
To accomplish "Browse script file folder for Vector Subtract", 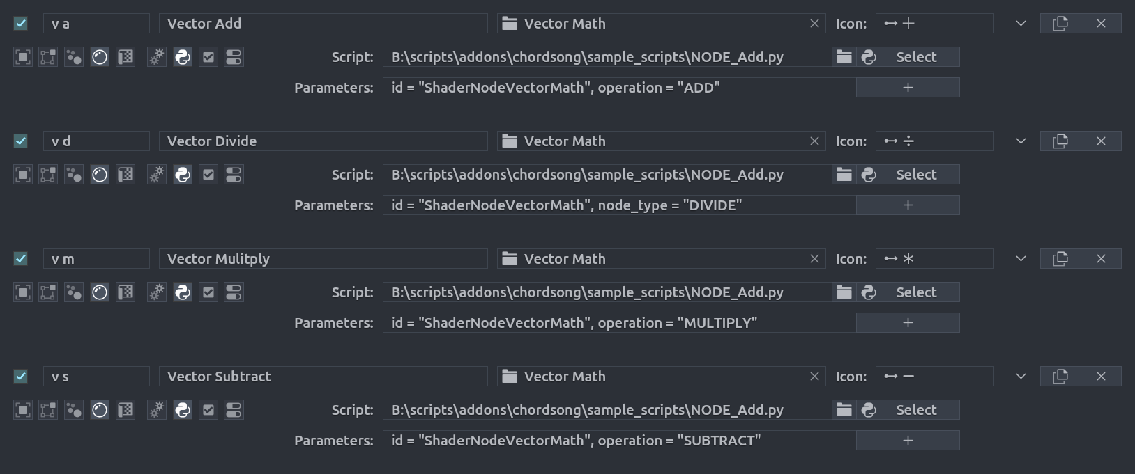I will (844, 410).
